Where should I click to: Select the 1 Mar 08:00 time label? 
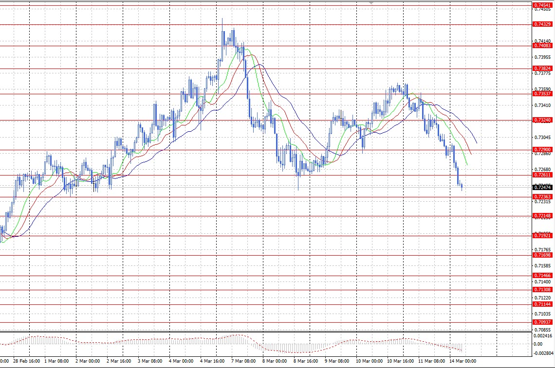[x=56, y=361]
